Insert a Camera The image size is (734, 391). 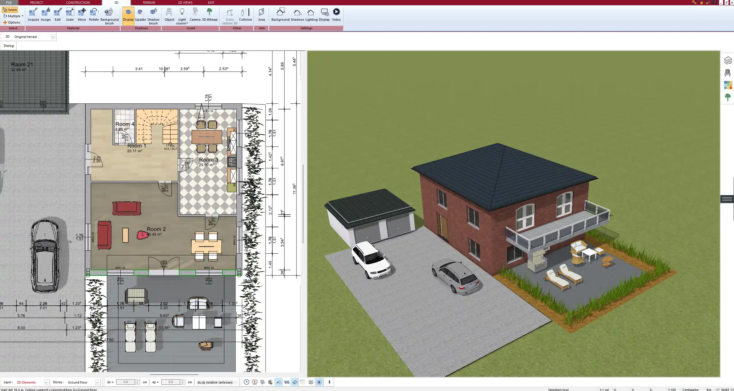(x=195, y=15)
